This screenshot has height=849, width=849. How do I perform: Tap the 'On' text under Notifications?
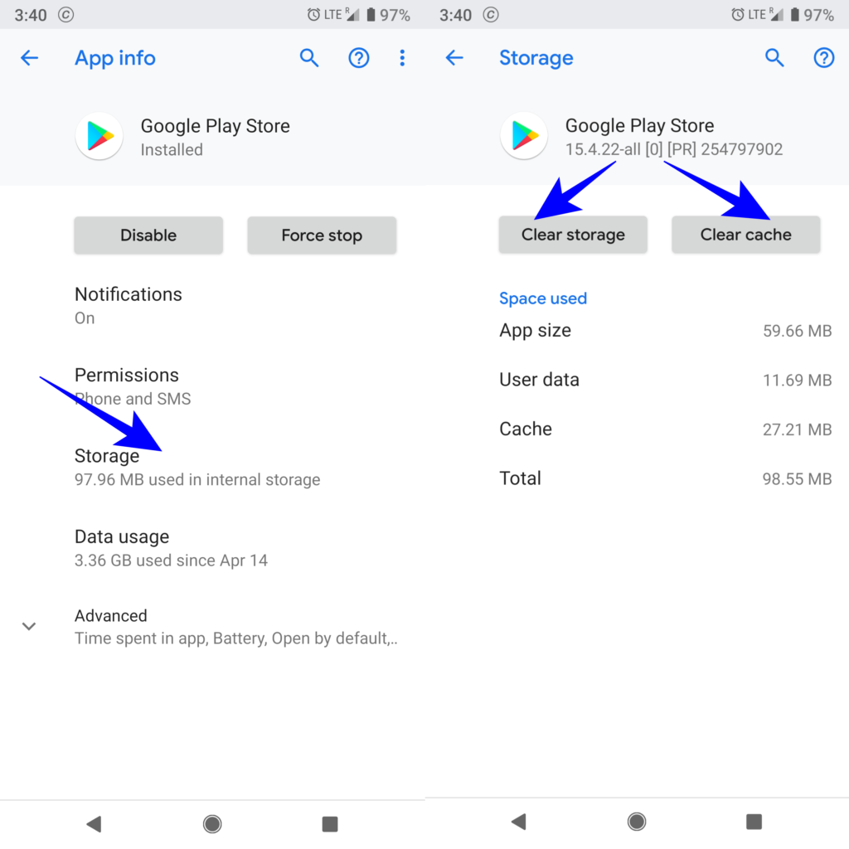(x=85, y=318)
